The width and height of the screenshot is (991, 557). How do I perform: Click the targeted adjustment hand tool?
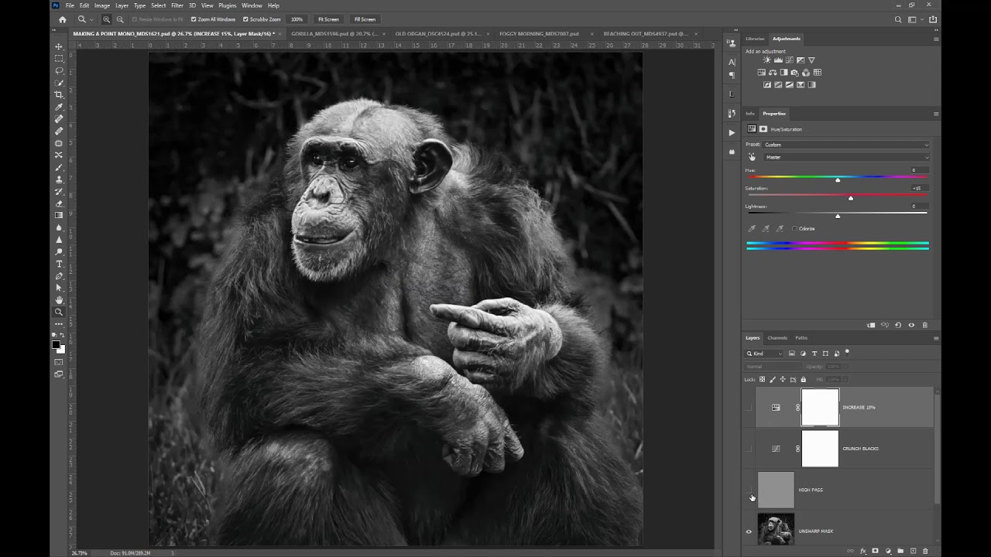coord(752,157)
